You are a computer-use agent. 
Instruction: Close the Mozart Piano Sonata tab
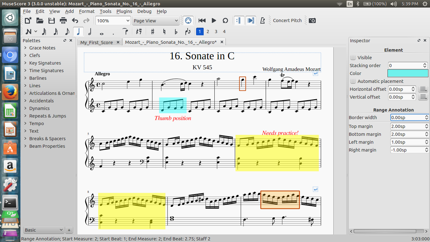tap(222, 42)
